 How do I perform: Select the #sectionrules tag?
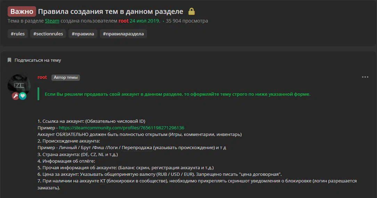point(48,34)
